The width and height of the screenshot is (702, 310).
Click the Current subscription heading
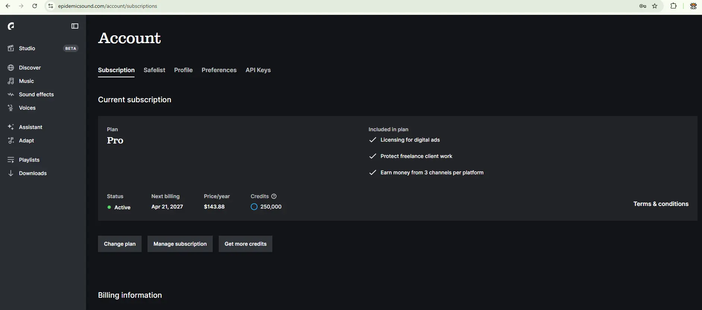(135, 100)
